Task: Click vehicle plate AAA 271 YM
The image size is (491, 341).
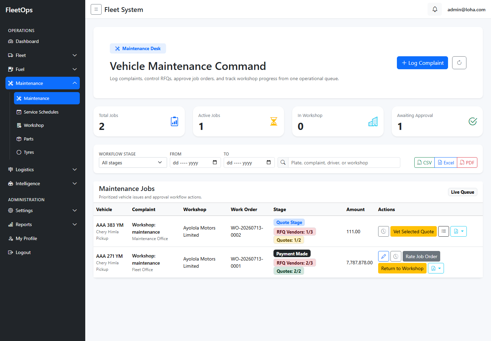Action: tap(109, 256)
